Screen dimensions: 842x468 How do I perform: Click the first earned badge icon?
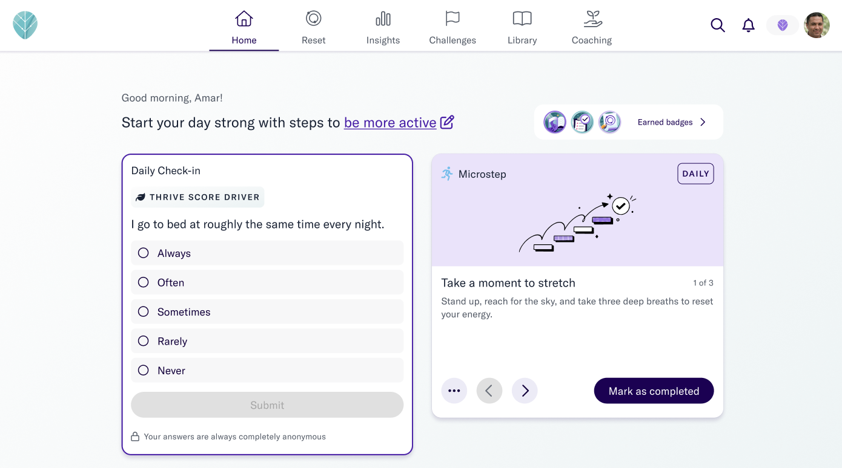pos(555,122)
